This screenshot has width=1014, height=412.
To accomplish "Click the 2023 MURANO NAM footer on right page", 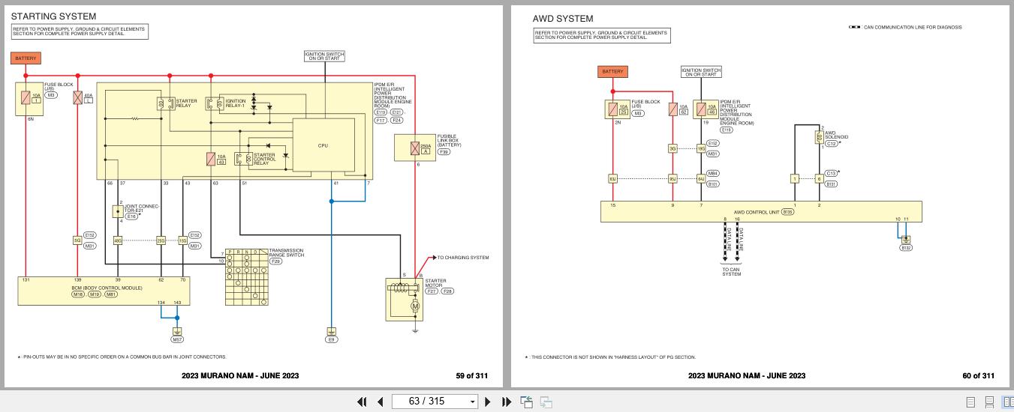I will [x=747, y=375].
